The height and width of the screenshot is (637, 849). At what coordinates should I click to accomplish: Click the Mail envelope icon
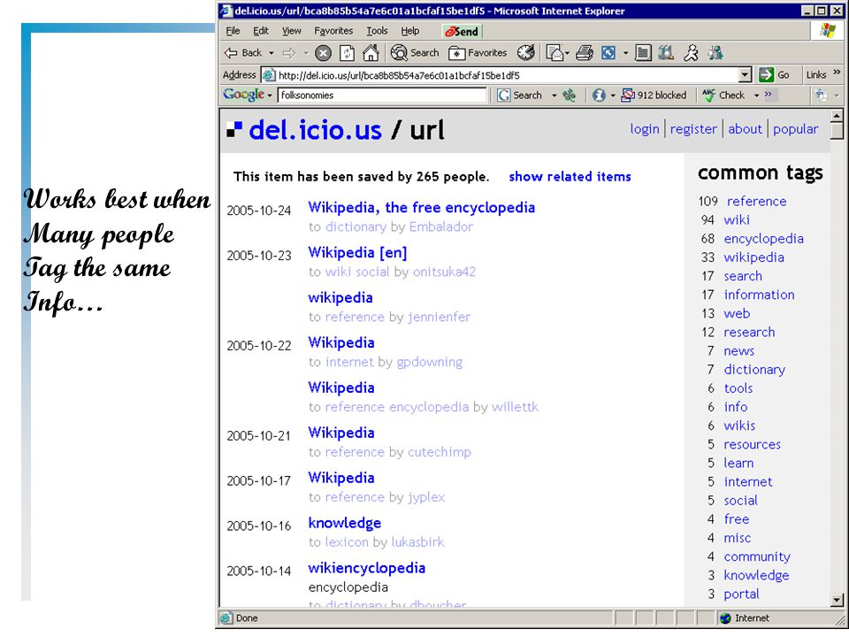(554, 53)
